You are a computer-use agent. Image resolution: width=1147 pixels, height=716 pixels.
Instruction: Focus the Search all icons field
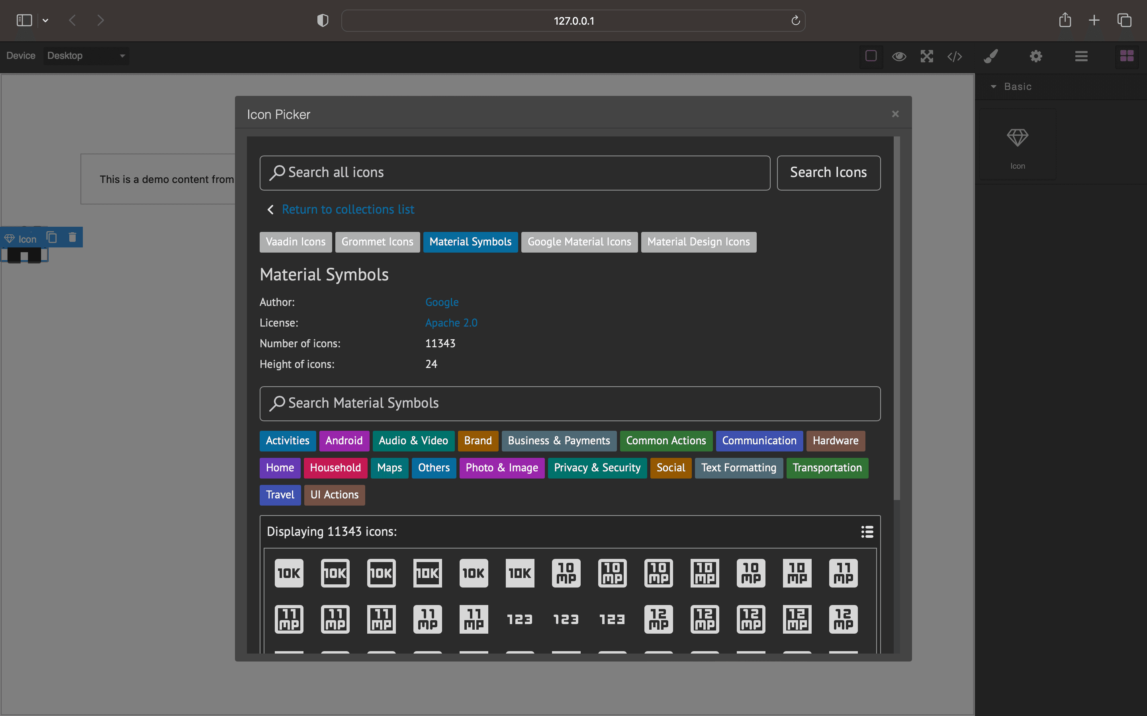pos(515,173)
